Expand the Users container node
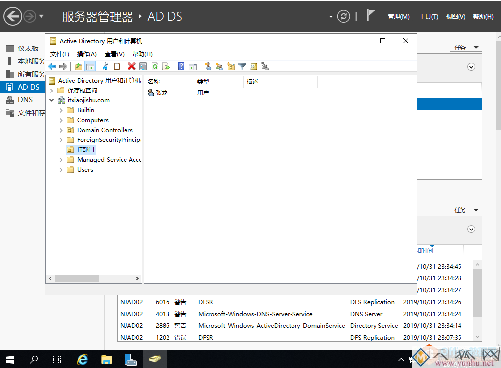This screenshot has width=501, height=368. tap(61, 170)
